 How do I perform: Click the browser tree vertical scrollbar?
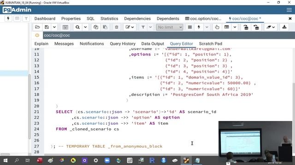coord(29,107)
